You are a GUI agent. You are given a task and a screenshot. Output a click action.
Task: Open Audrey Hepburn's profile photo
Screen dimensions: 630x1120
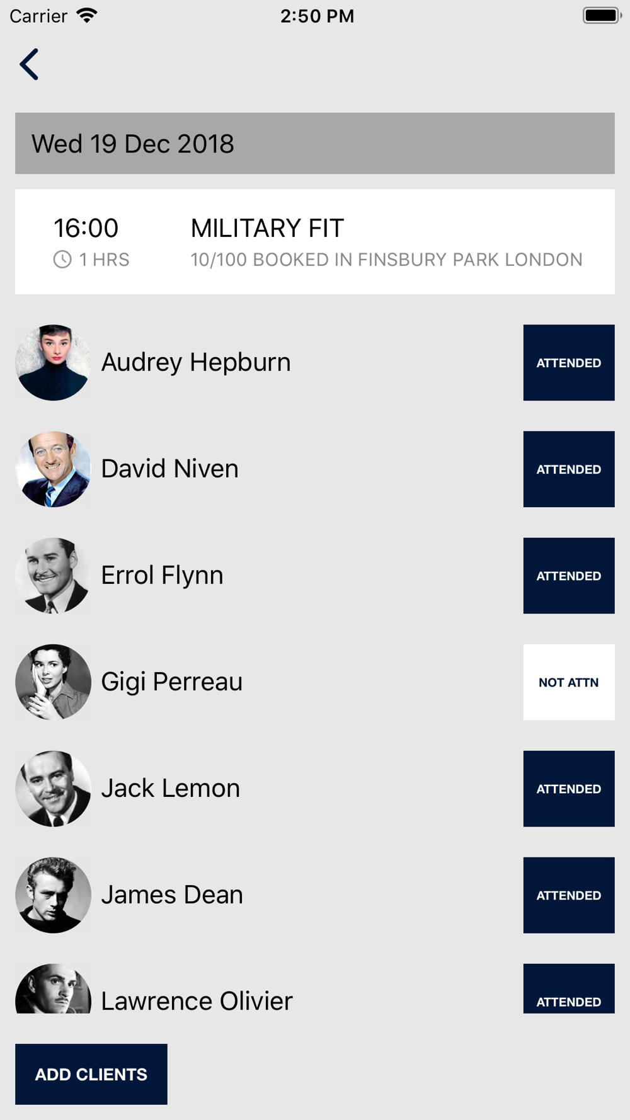53,363
